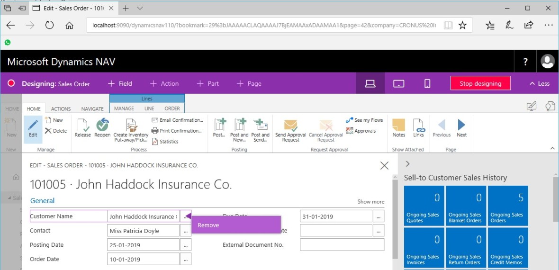Switch to tablet preview mode
The height and width of the screenshot is (270, 559).
tap(399, 84)
